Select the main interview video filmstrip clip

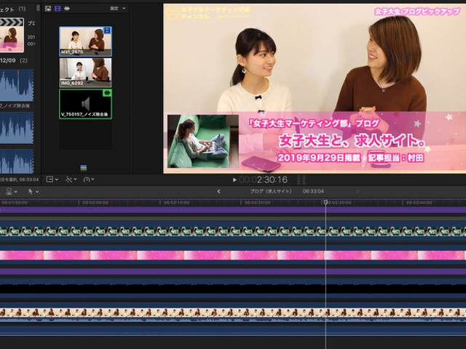click(233, 312)
